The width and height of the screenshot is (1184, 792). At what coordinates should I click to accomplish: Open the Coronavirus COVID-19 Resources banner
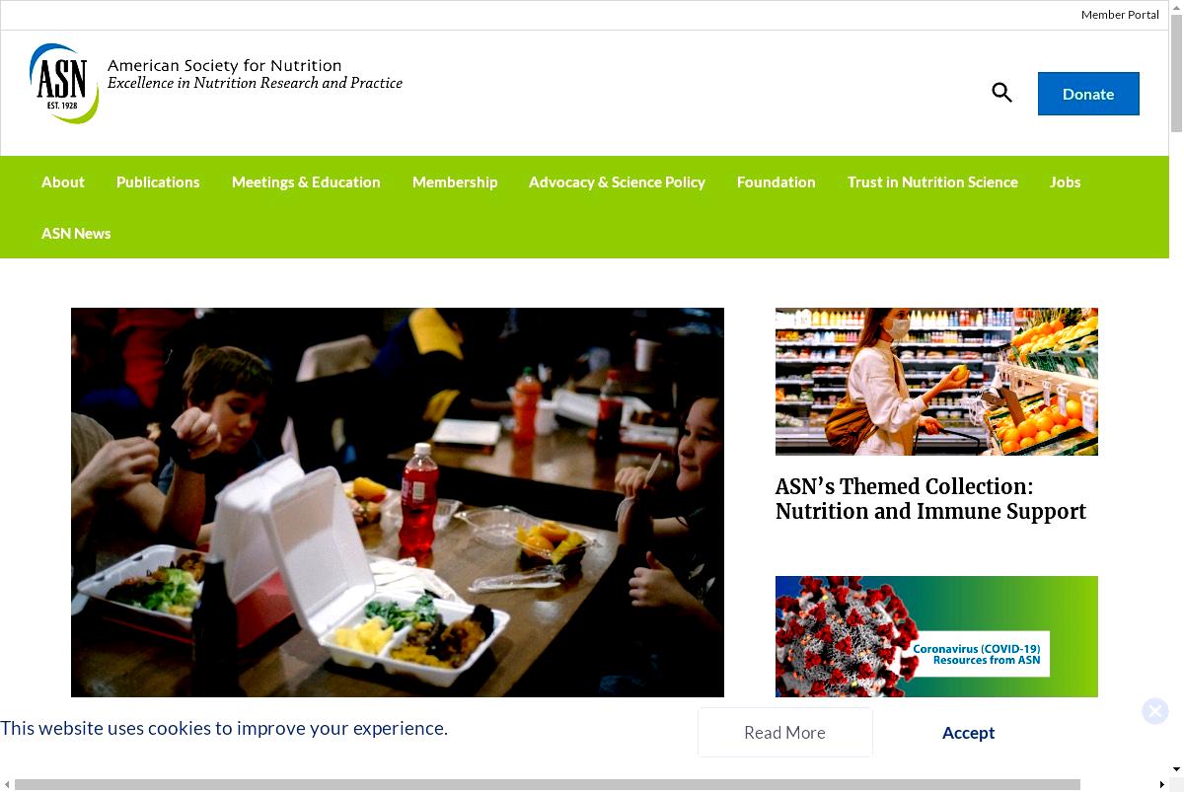point(936,636)
